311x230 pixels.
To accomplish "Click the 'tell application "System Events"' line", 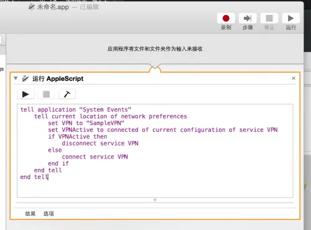I will coord(76,109).
